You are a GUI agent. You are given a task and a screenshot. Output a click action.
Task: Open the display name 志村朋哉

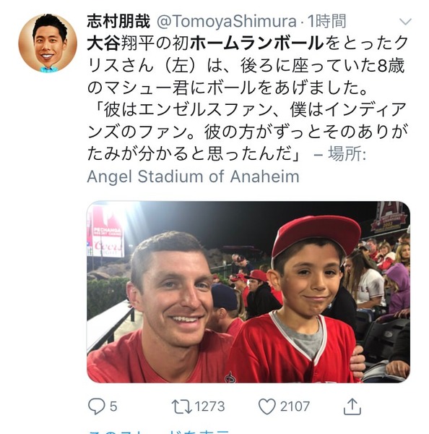(118, 21)
